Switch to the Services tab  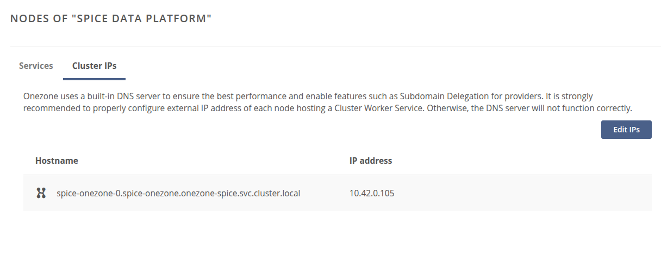point(36,66)
